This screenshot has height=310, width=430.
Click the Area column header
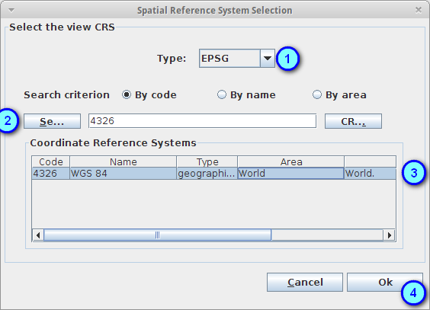point(291,161)
